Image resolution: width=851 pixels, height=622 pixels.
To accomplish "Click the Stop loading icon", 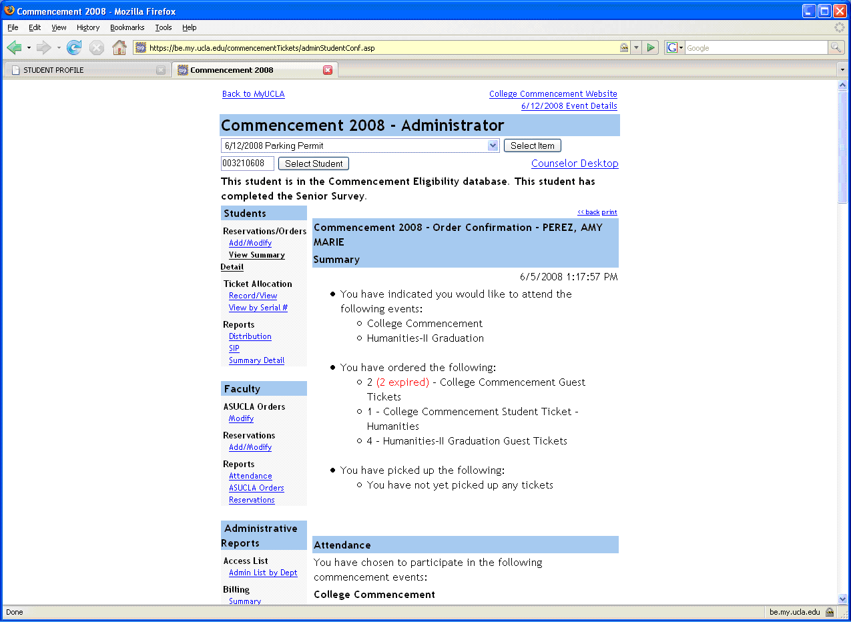I will (x=97, y=47).
